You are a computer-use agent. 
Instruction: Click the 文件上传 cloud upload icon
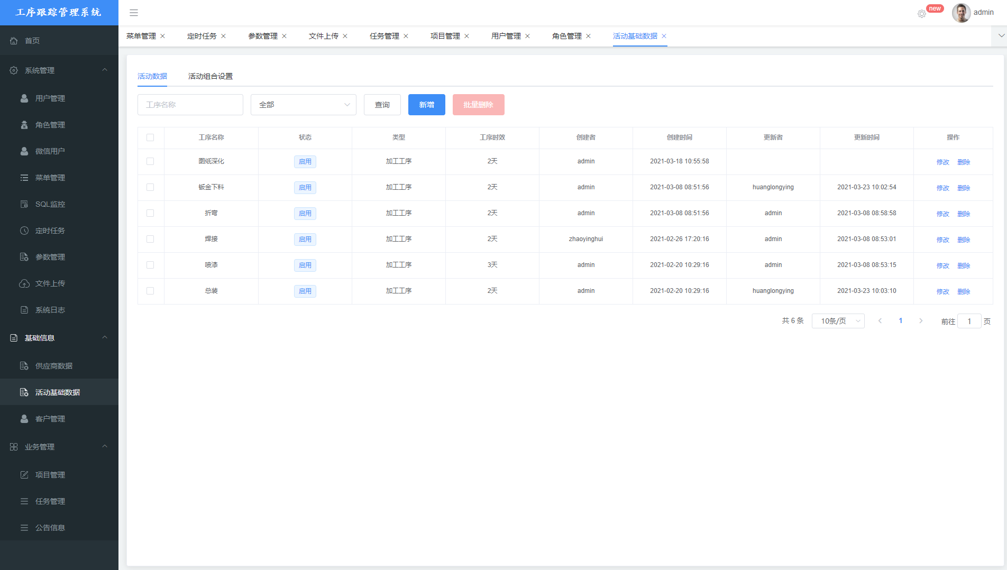tap(24, 283)
